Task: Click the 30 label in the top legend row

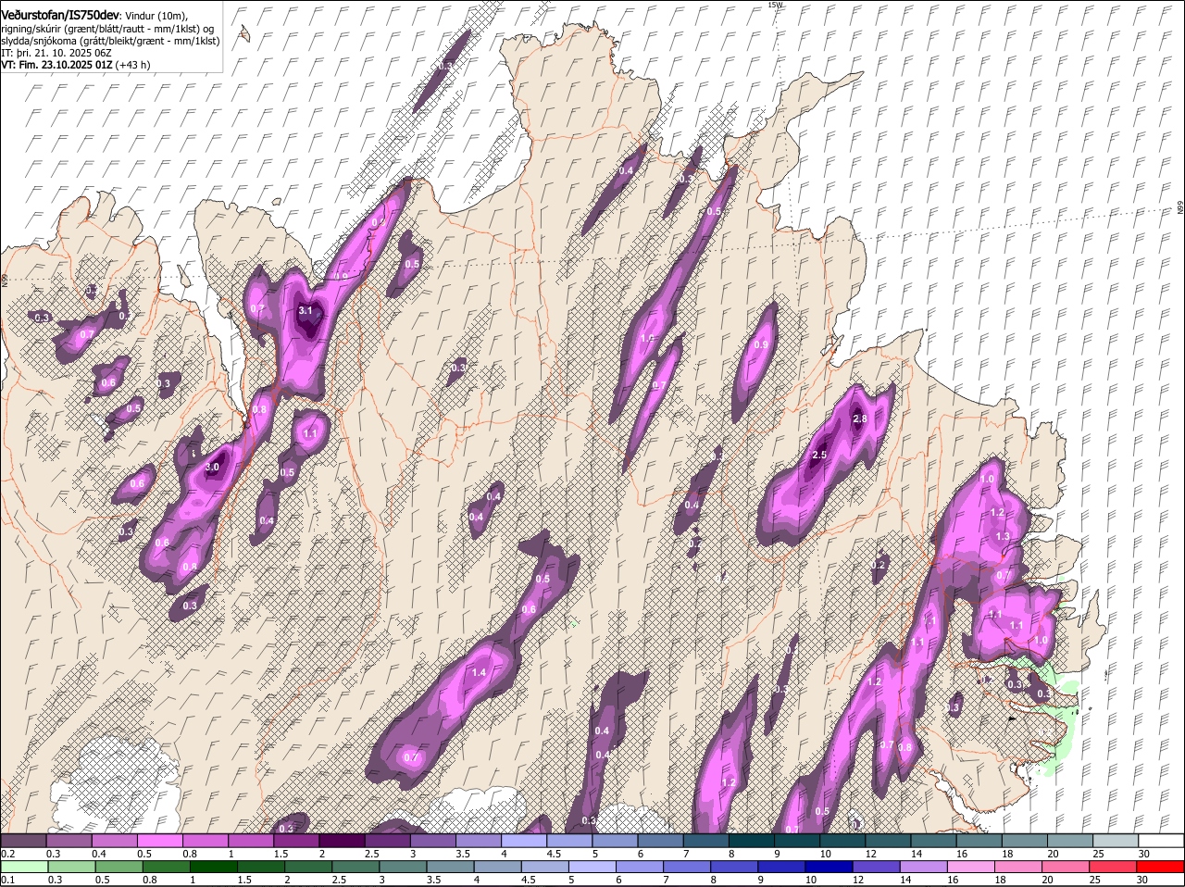Action: 1143,853
